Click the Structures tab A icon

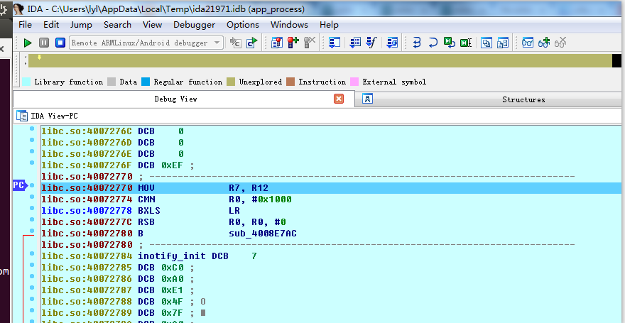(367, 99)
